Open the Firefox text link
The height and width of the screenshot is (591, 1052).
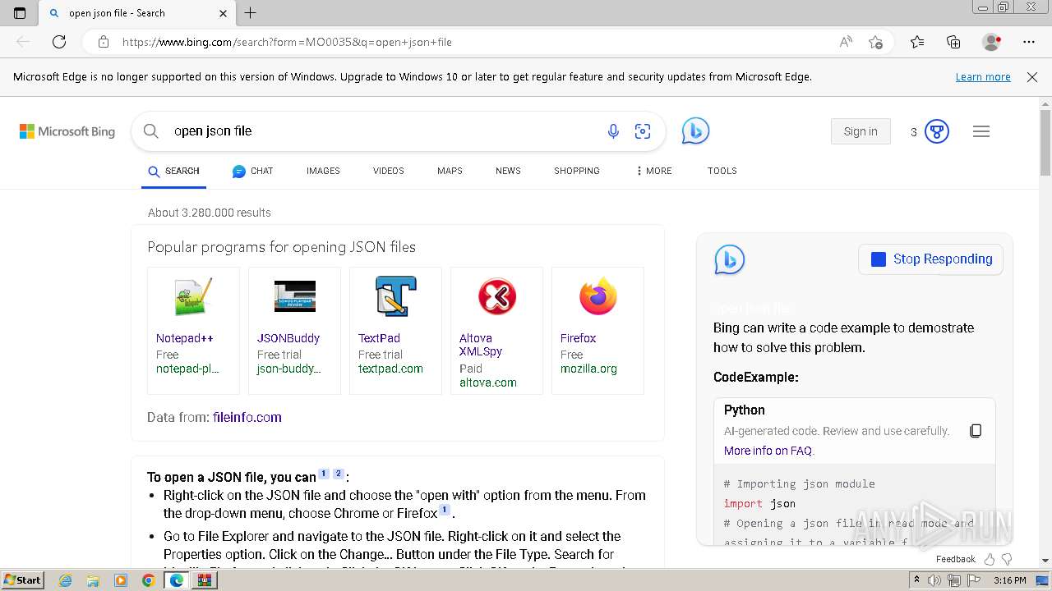coord(578,338)
